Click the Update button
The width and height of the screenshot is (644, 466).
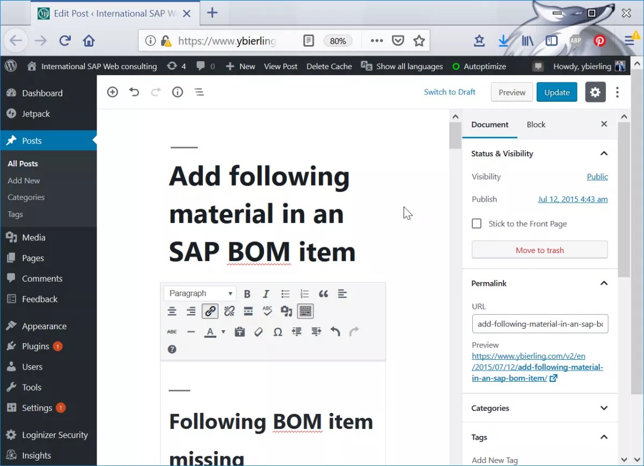(557, 92)
